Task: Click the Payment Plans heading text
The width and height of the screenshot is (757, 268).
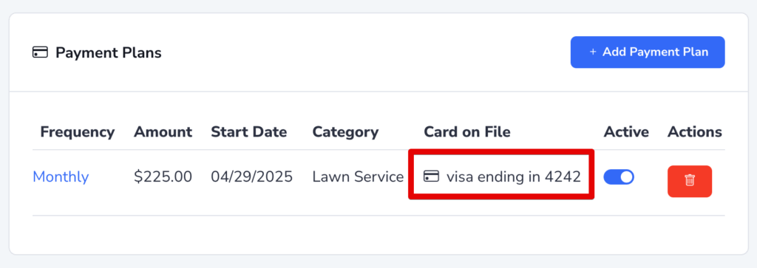Action: point(108,52)
